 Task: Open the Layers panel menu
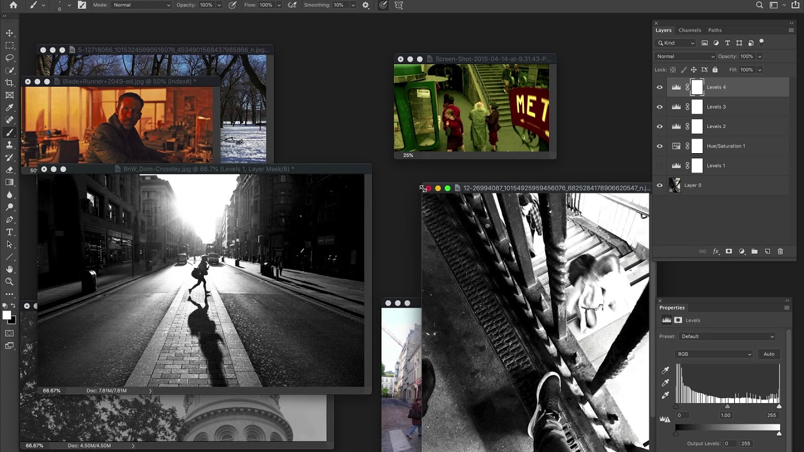click(x=791, y=30)
